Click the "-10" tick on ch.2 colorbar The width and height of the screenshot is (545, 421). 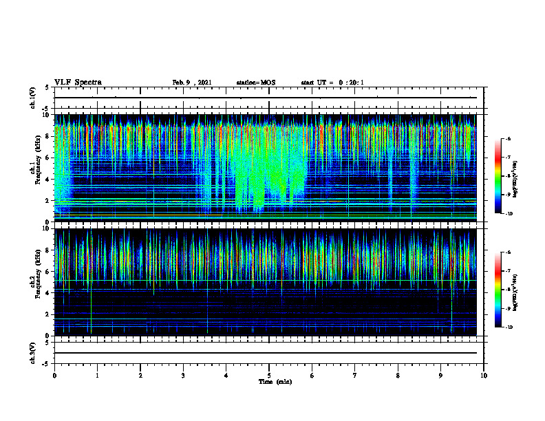tap(509, 327)
